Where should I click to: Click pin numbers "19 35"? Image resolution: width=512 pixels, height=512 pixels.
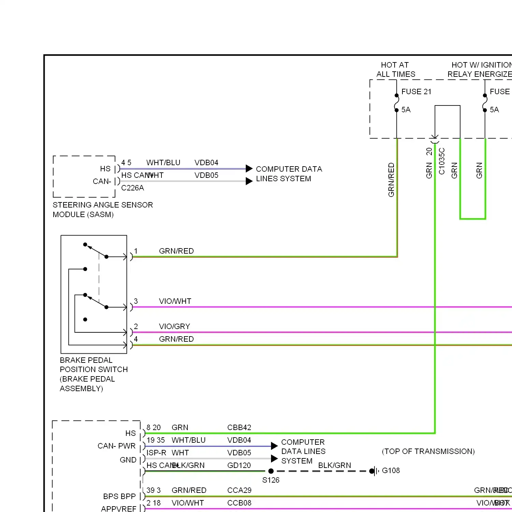[156, 440]
